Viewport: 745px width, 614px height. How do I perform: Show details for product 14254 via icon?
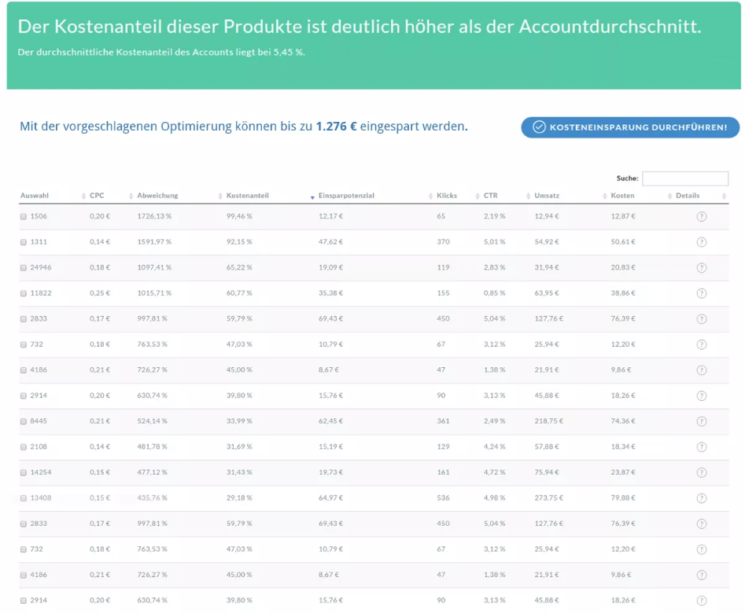coord(701,472)
